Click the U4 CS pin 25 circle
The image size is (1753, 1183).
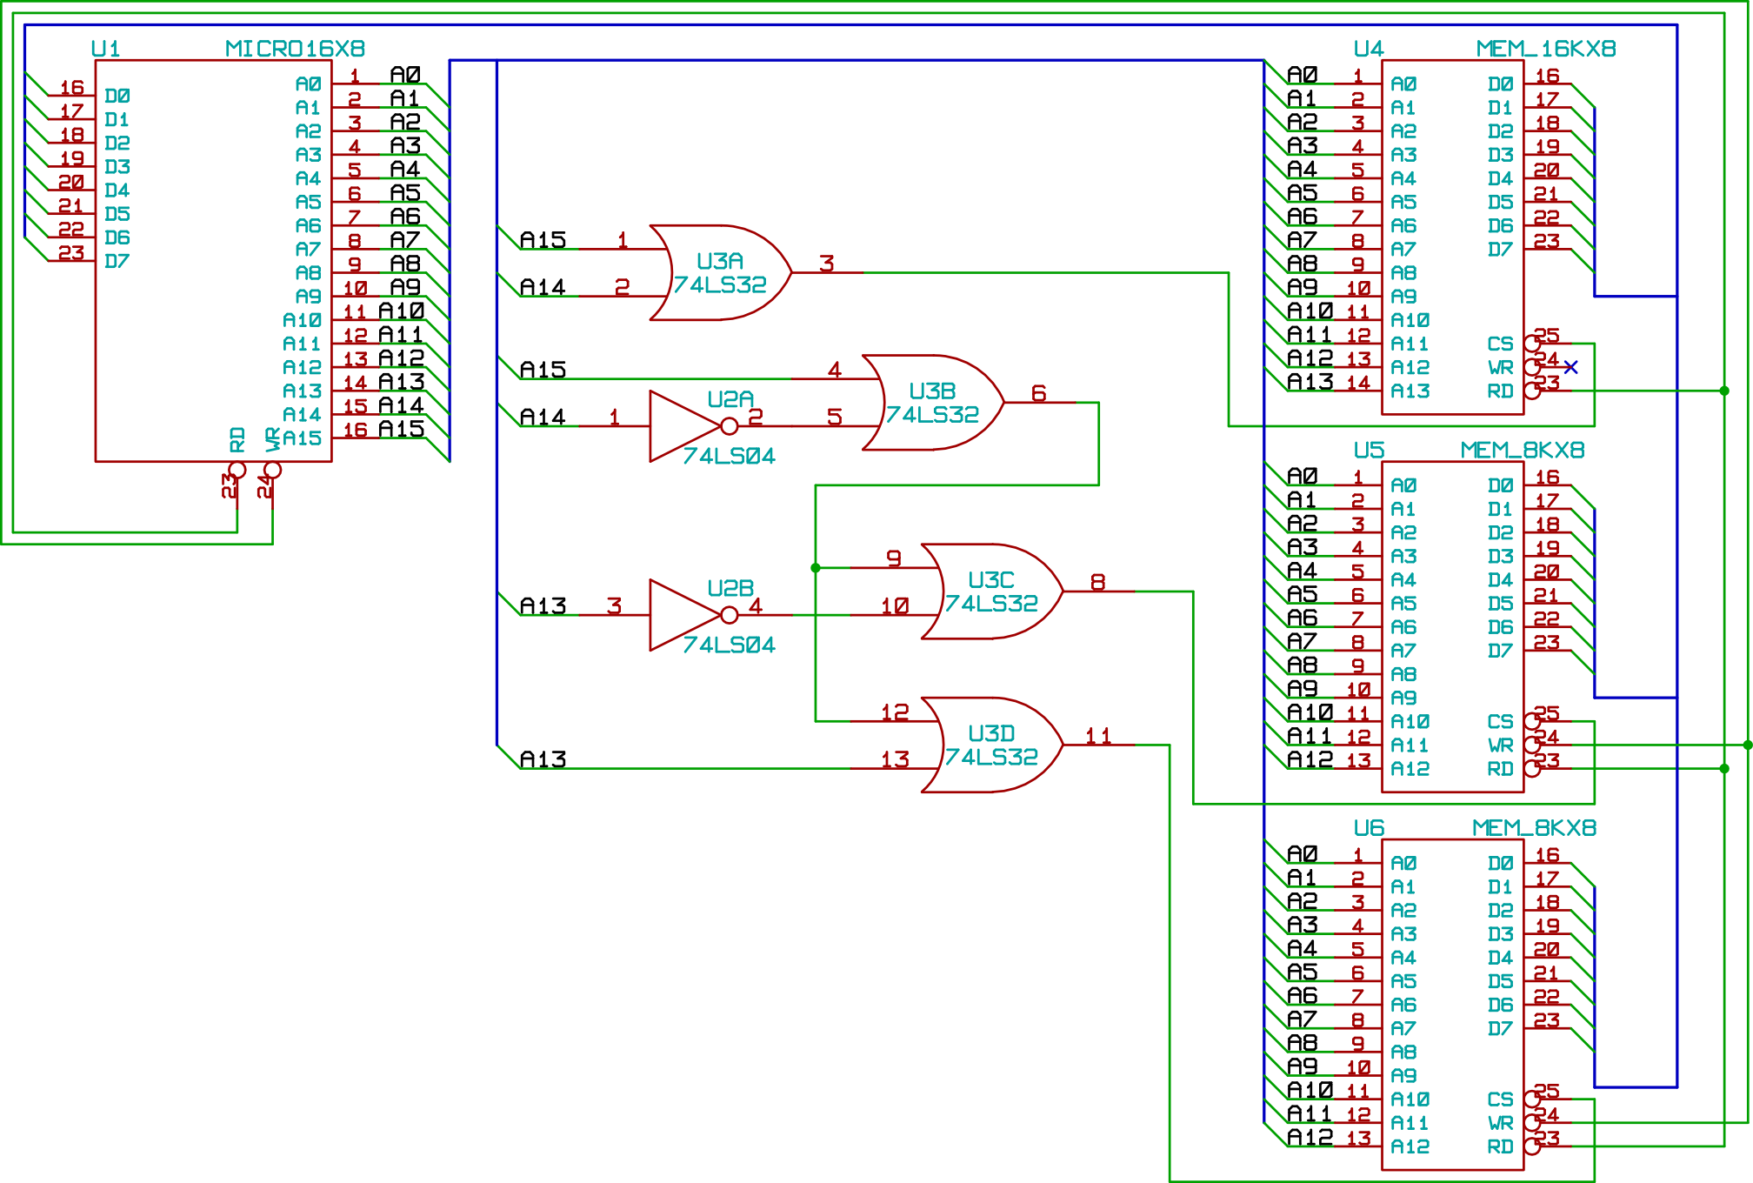pos(1532,344)
